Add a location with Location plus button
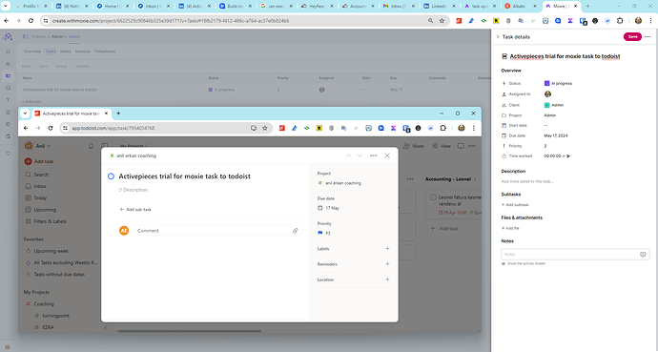This screenshot has width=658, height=352. [387, 280]
